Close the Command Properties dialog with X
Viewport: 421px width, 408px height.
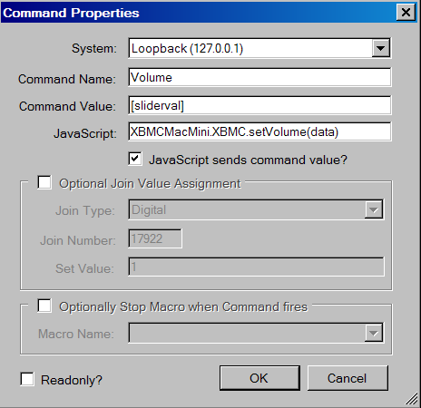(x=406, y=13)
